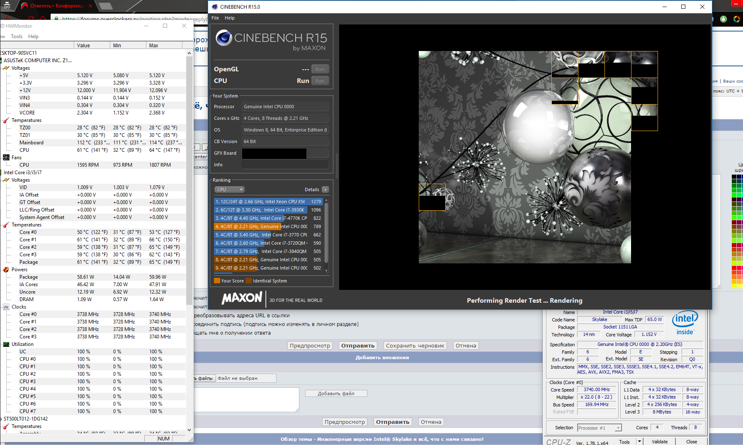Viewport: 743px width, 445px height.
Task: Open the CPU ranking type dropdown
Action: click(229, 190)
